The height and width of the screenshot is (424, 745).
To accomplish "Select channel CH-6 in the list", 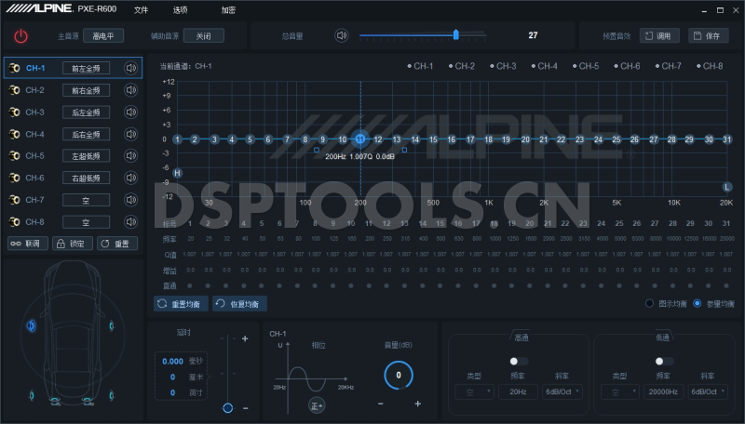I will (34, 178).
